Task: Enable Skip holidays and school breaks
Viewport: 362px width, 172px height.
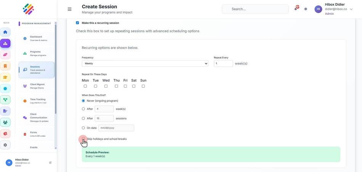Action: [83, 139]
